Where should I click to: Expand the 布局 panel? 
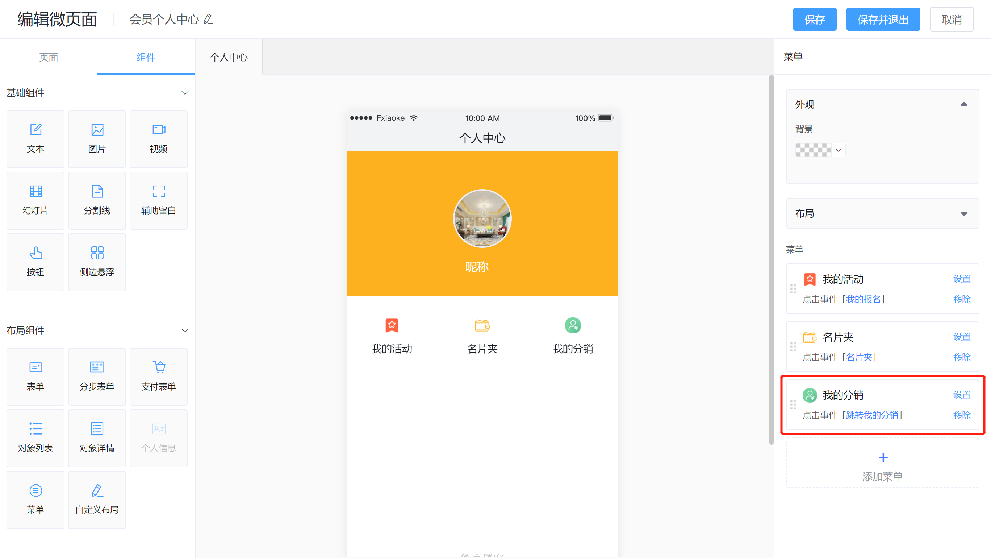tap(964, 213)
